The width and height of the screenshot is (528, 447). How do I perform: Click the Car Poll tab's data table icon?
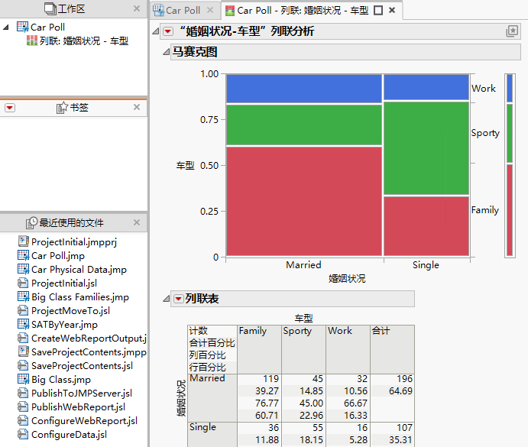[158, 11]
